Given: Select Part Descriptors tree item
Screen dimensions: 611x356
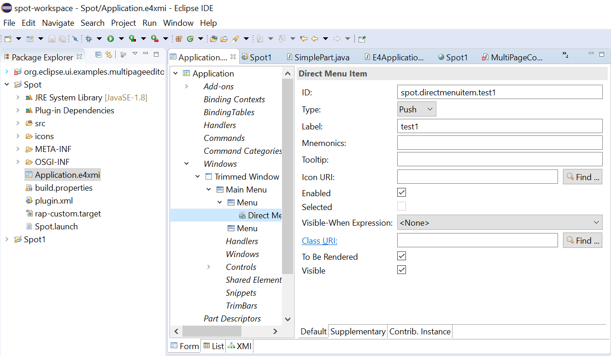Looking at the screenshot, I should [232, 319].
